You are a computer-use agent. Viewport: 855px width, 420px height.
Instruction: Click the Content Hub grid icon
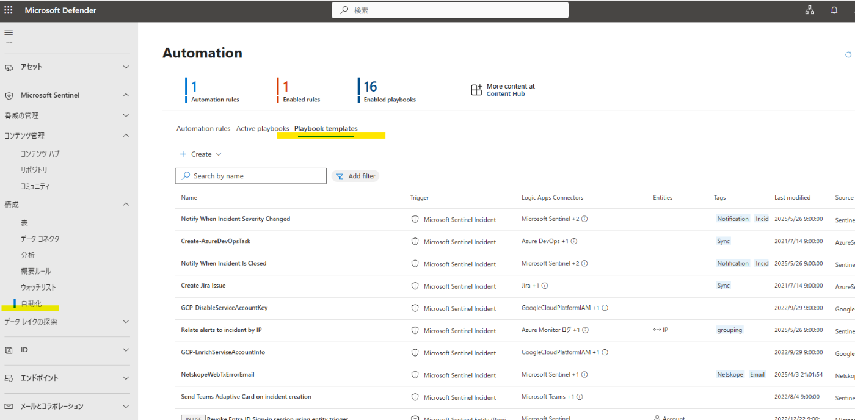point(476,90)
